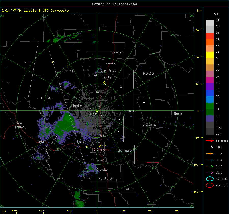
Task: Click the Stettler label
Action: pos(148,74)
